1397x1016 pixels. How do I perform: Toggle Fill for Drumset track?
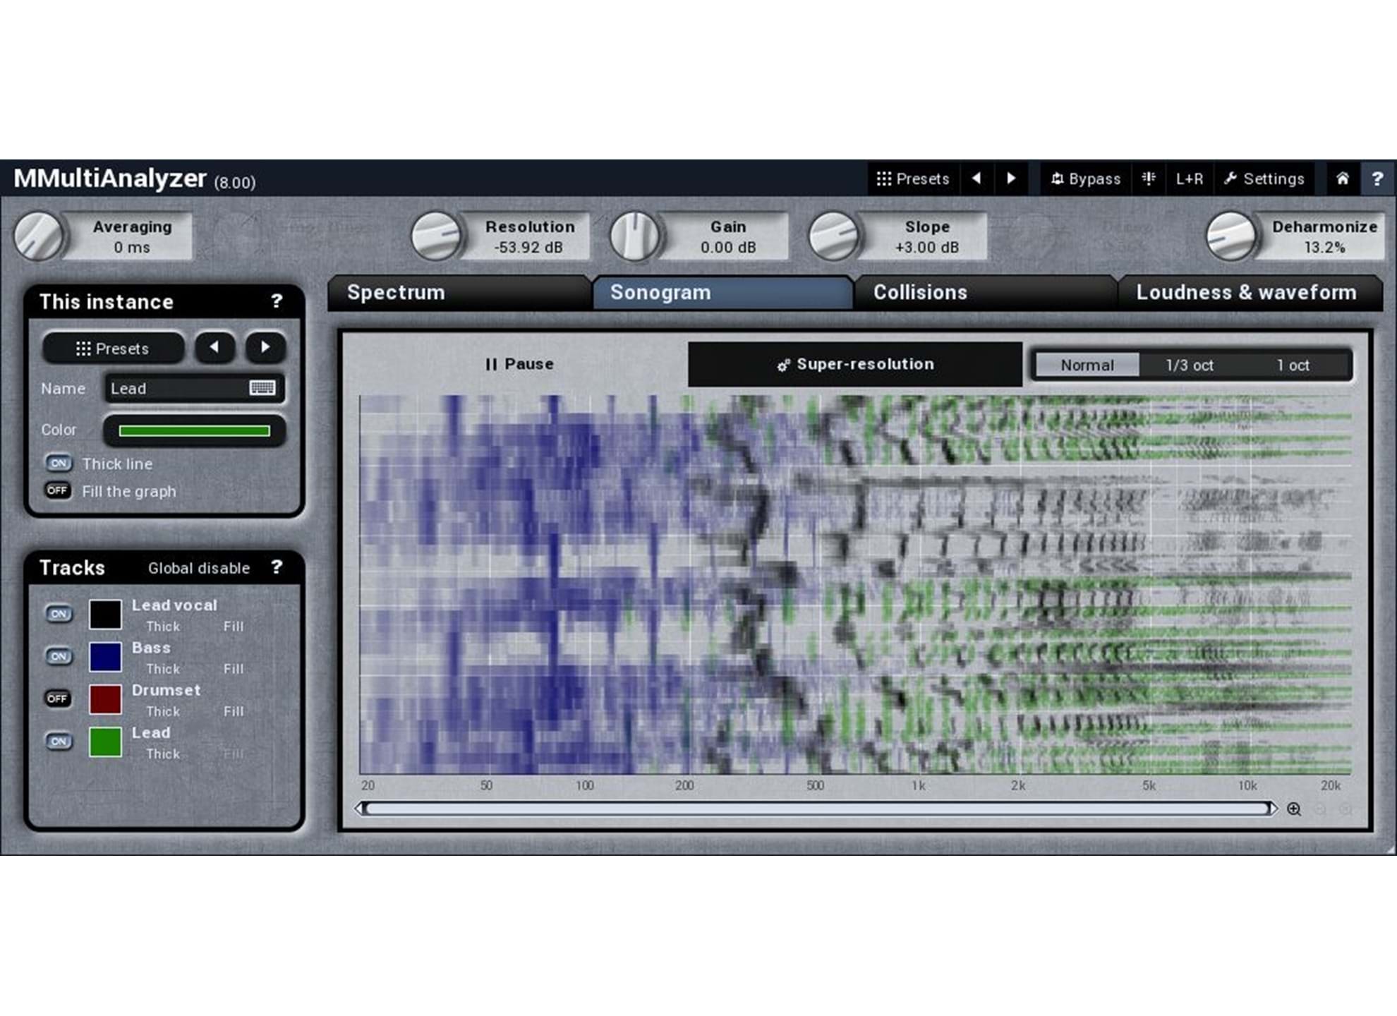[x=234, y=711]
